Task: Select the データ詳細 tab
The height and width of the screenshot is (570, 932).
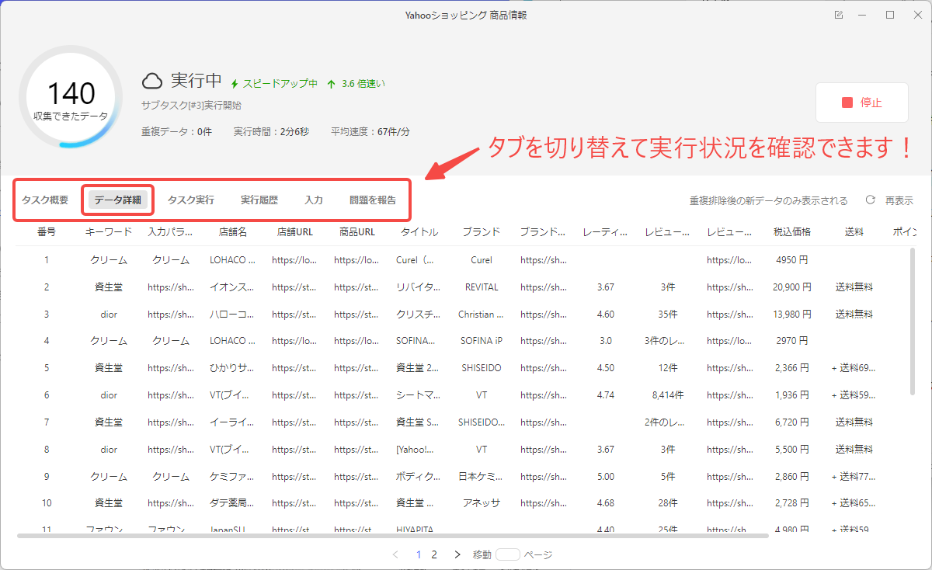Action: tap(118, 200)
